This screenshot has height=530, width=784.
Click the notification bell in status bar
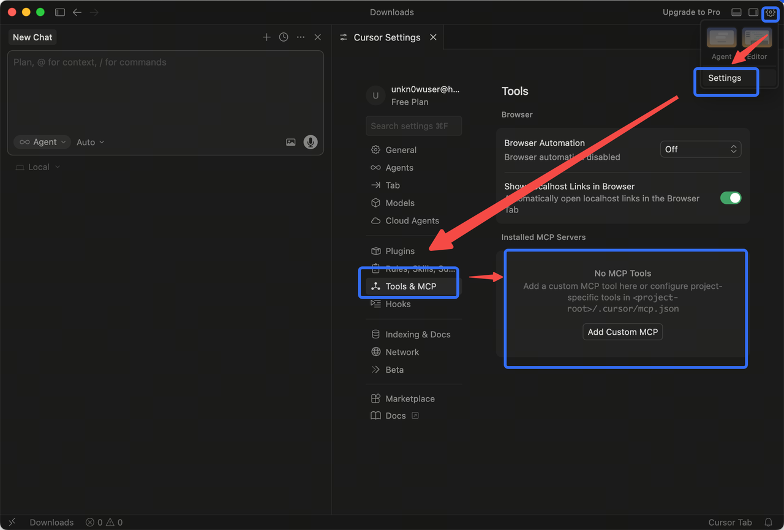click(768, 522)
